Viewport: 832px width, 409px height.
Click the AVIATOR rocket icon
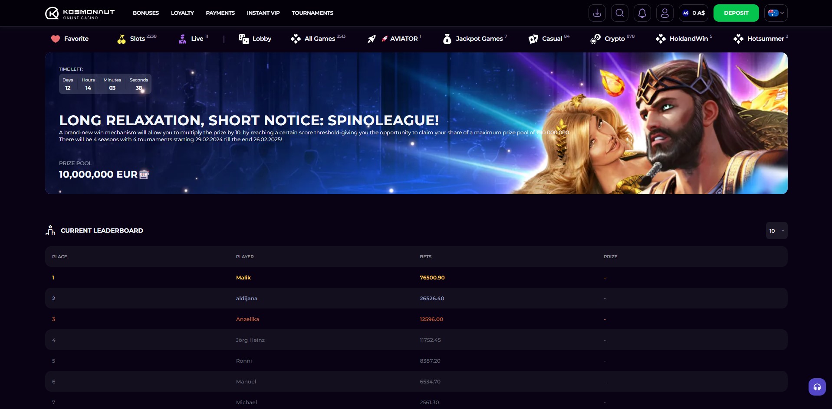click(372, 39)
